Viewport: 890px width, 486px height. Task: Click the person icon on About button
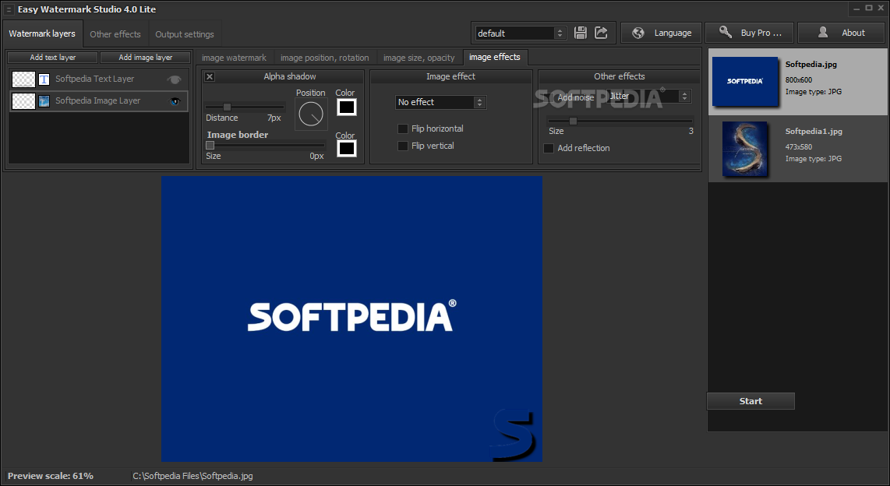point(822,33)
